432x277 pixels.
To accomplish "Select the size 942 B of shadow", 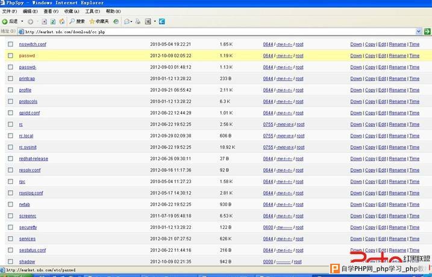I will [x=226, y=261].
